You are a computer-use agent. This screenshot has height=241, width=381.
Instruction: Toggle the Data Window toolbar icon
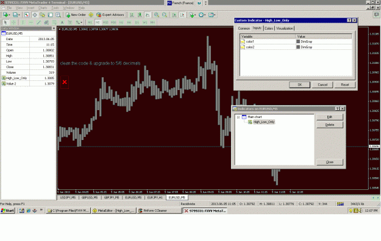pyautogui.click(x=35, y=15)
